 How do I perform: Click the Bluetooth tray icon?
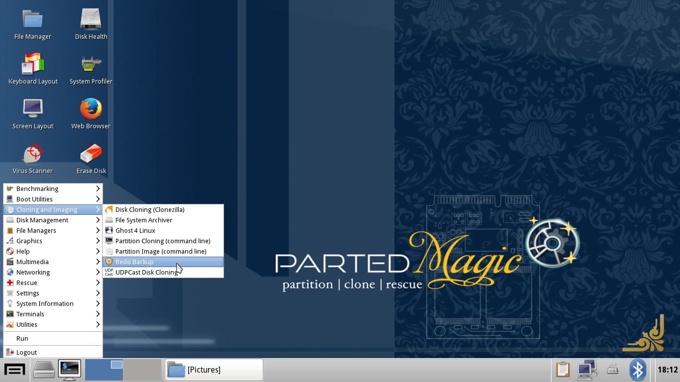638,370
